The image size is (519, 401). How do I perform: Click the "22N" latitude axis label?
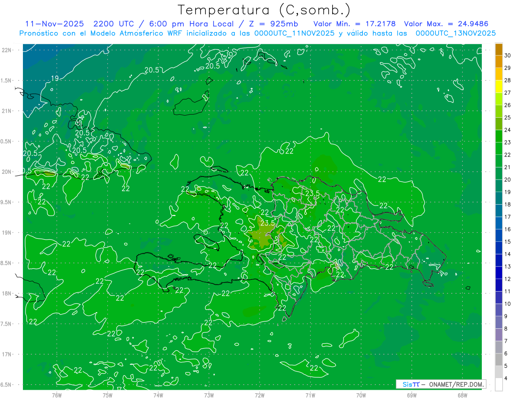coord(6,50)
